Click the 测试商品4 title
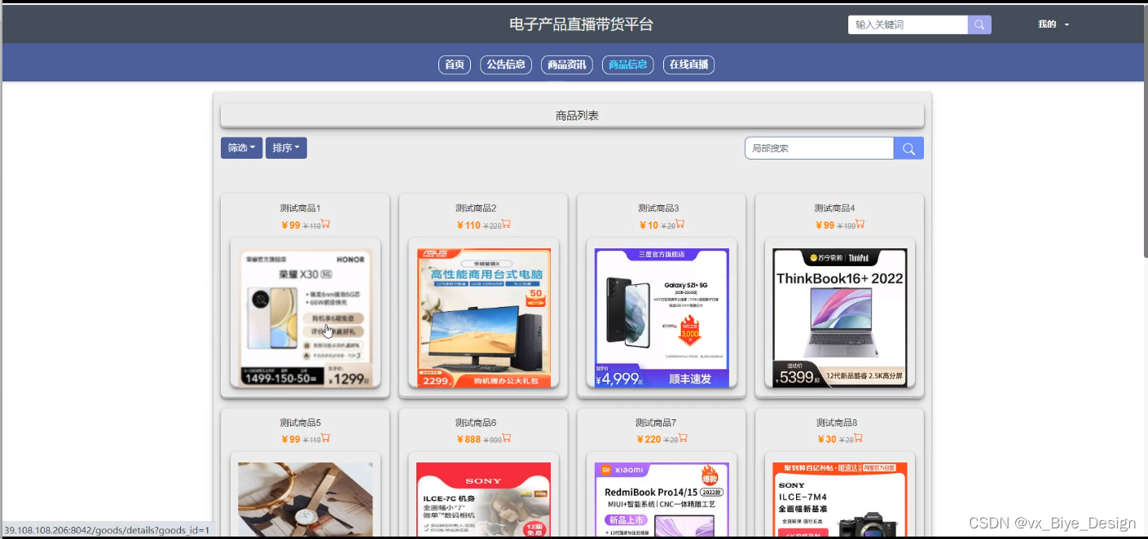This screenshot has width=1148, height=539. 834,208
